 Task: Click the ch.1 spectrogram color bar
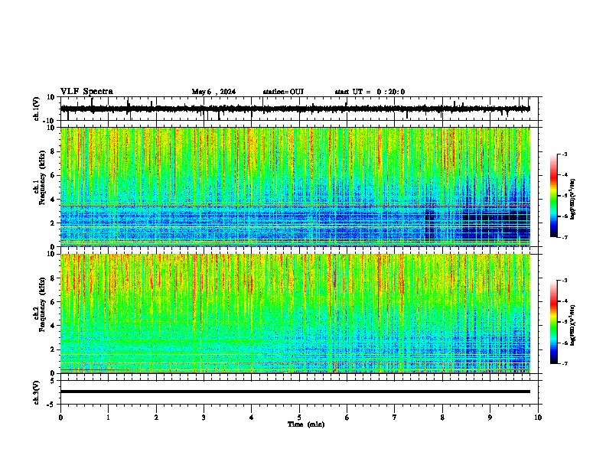554,196
